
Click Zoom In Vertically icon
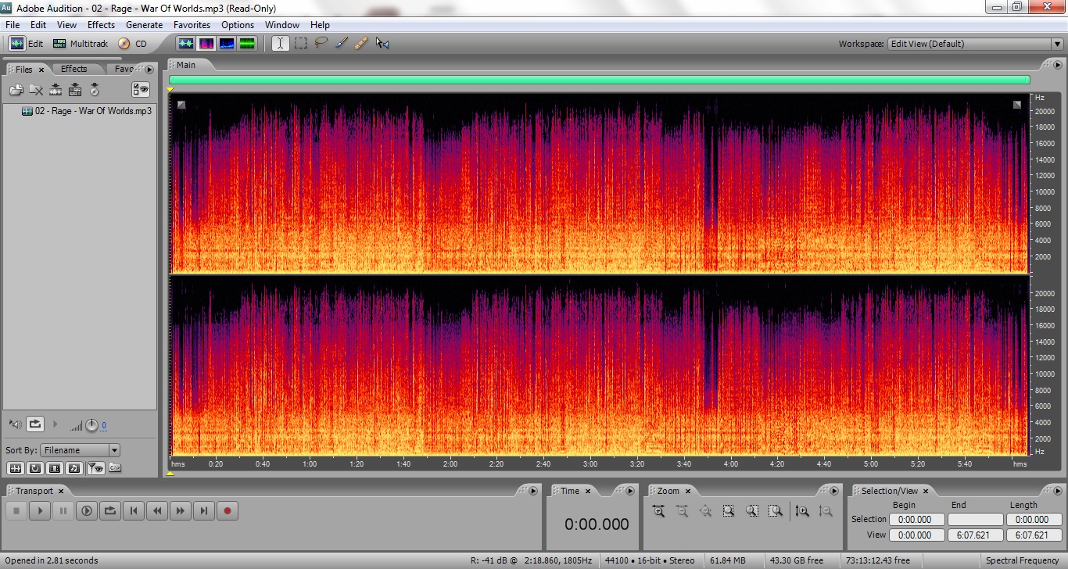click(802, 511)
